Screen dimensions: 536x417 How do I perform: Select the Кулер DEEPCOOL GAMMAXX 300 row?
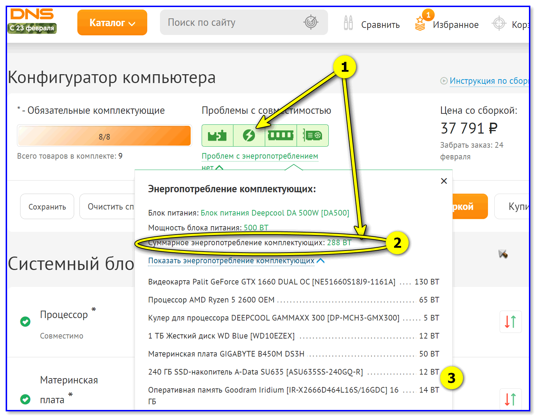pyautogui.click(x=293, y=318)
